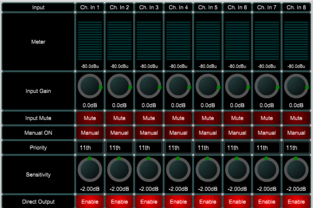Mute input channel 1

pyautogui.click(x=90, y=118)
